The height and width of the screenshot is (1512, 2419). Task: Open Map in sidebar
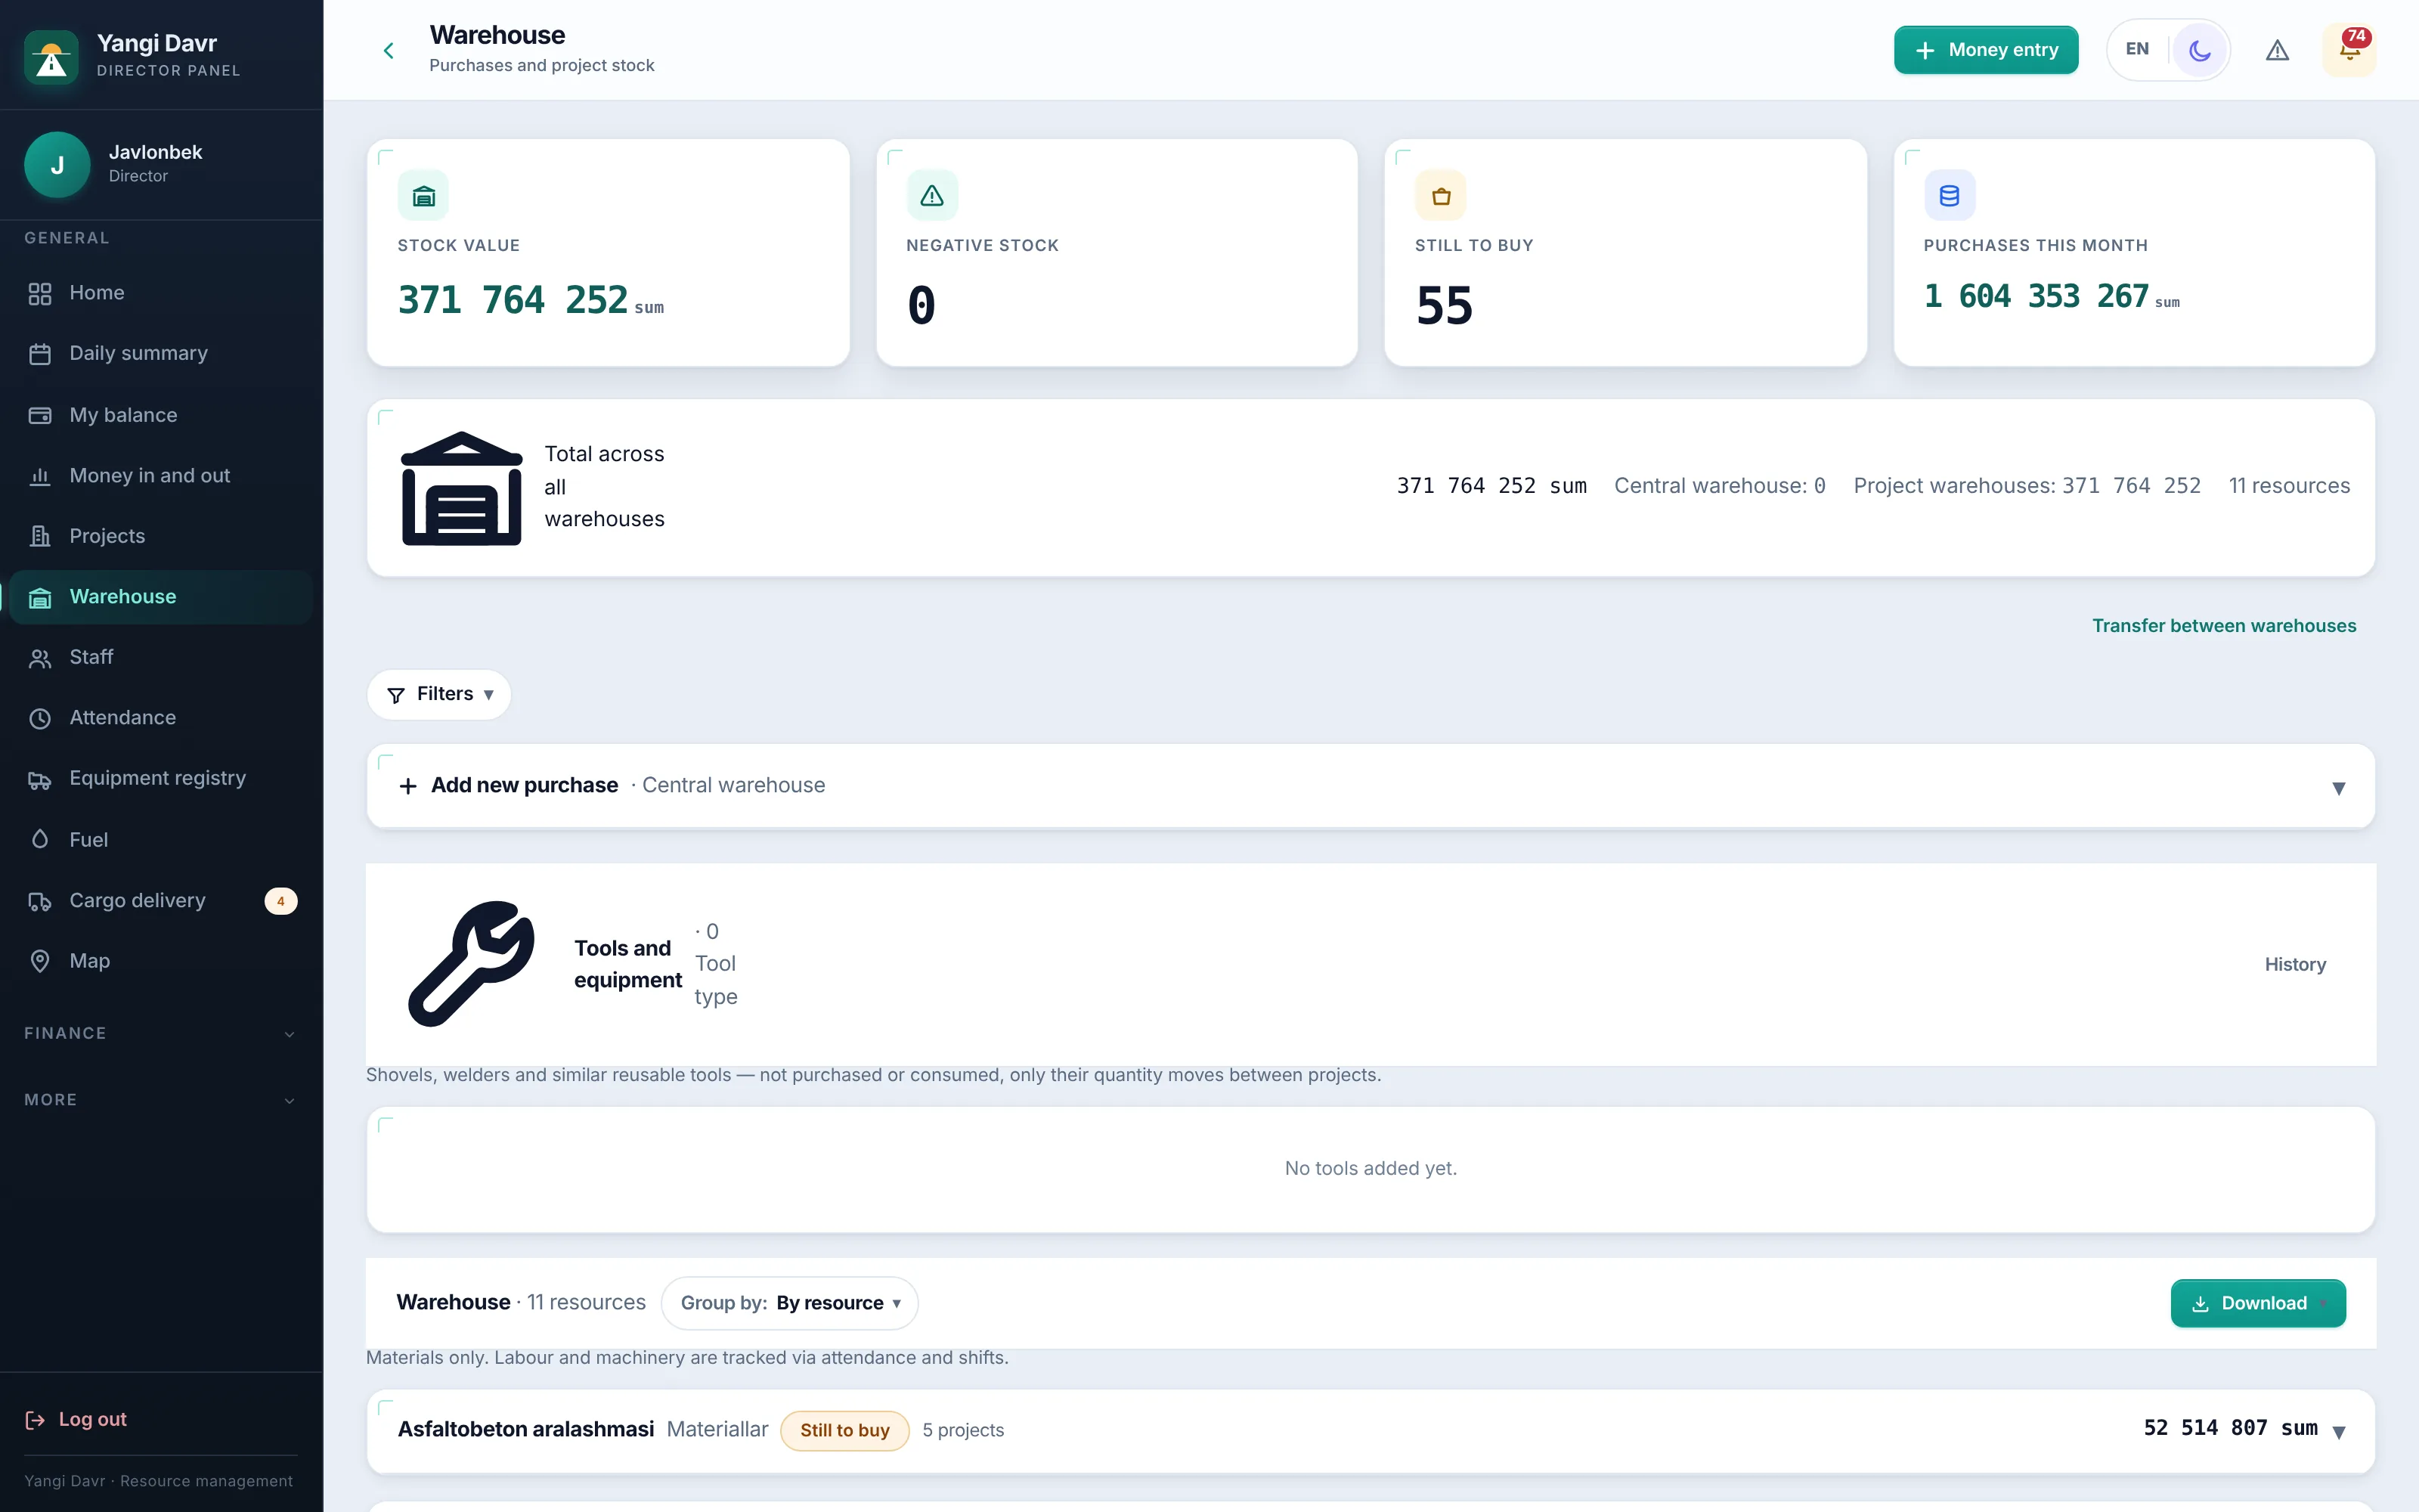161,961
